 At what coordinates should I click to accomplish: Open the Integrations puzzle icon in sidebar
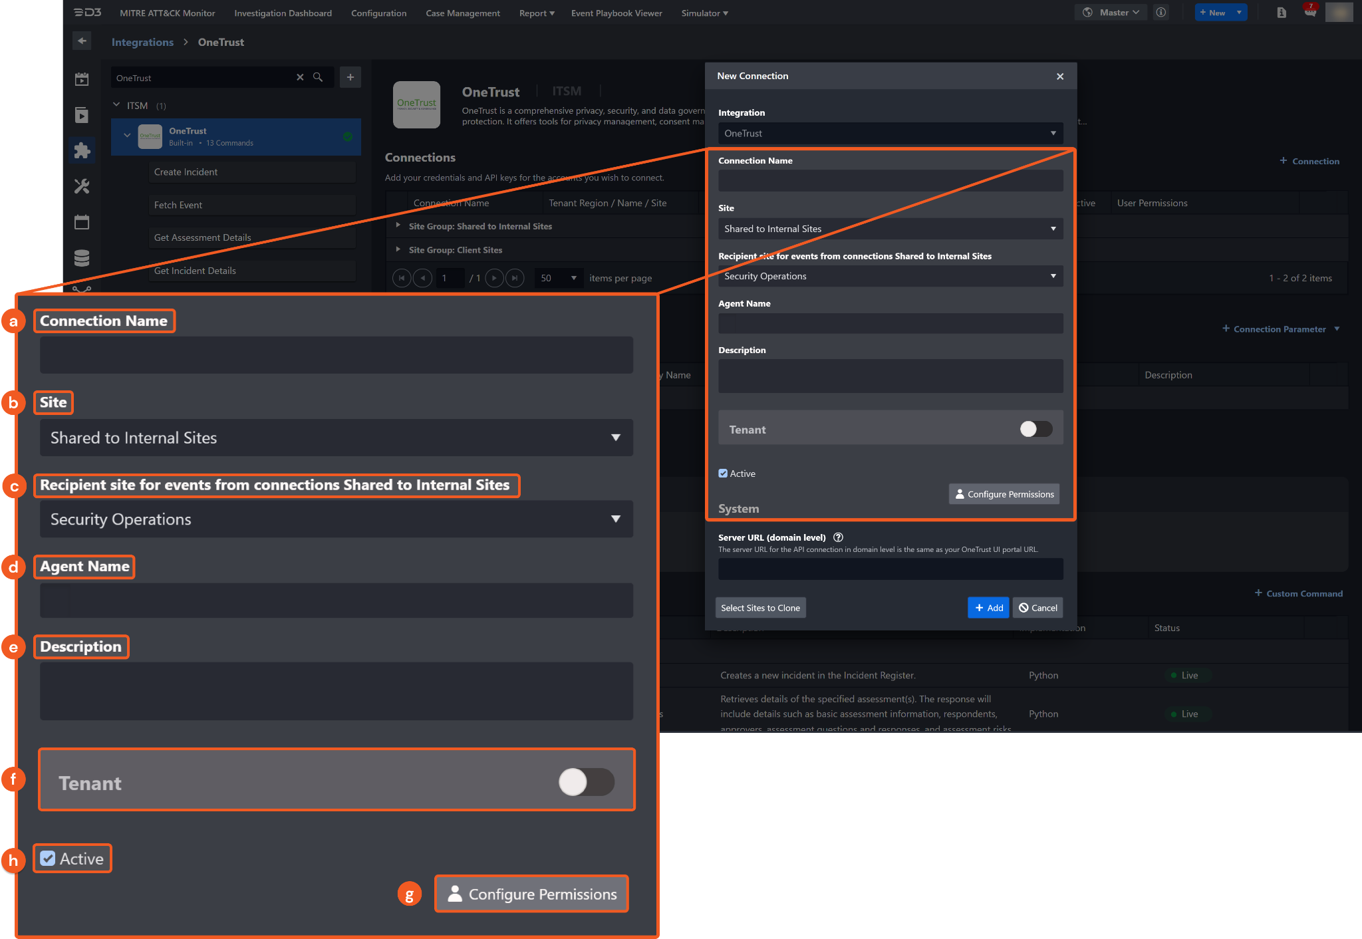tap(82, 151)
